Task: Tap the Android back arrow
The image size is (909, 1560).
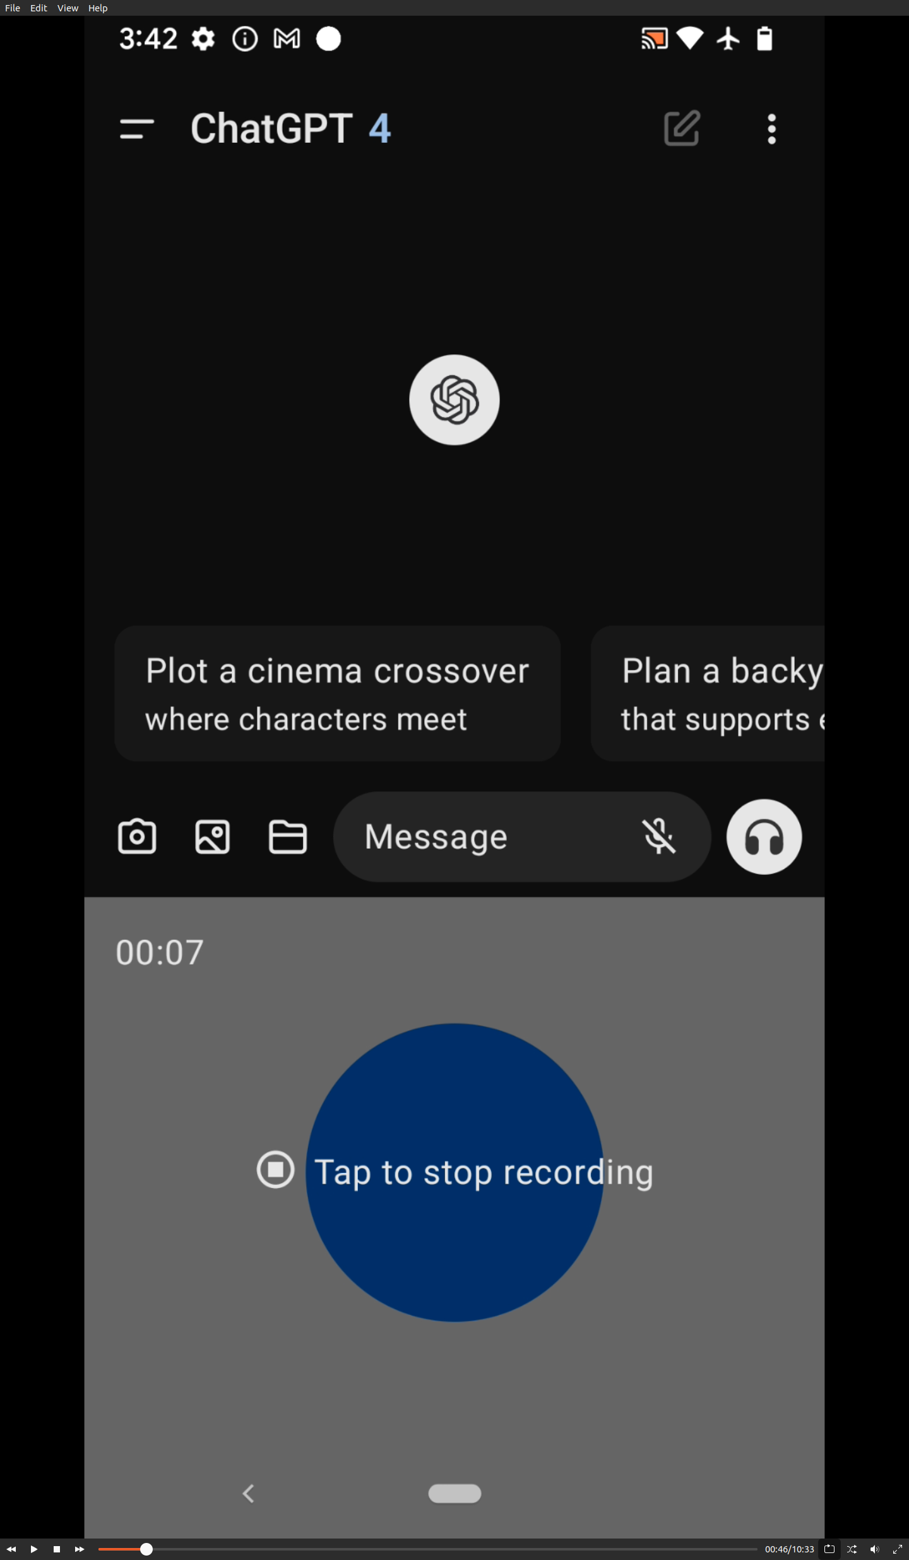Action: coord(249,1494)
